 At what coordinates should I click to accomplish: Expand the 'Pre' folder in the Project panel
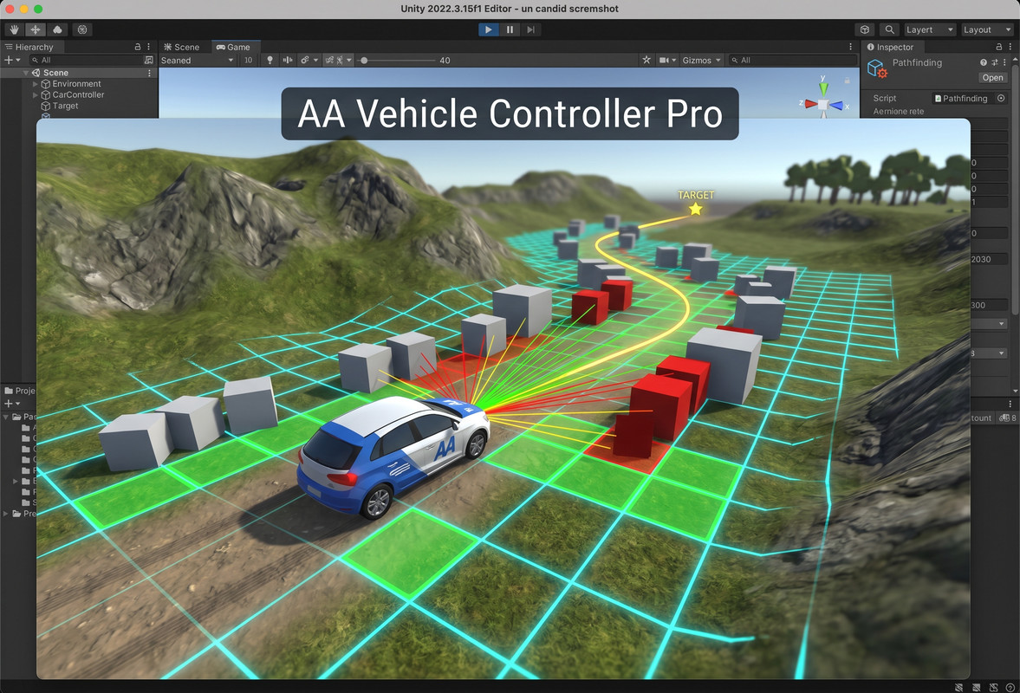pos(6,514)
